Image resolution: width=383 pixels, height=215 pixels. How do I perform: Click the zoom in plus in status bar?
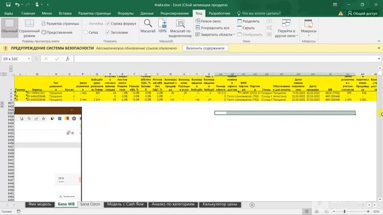[368, 211]
